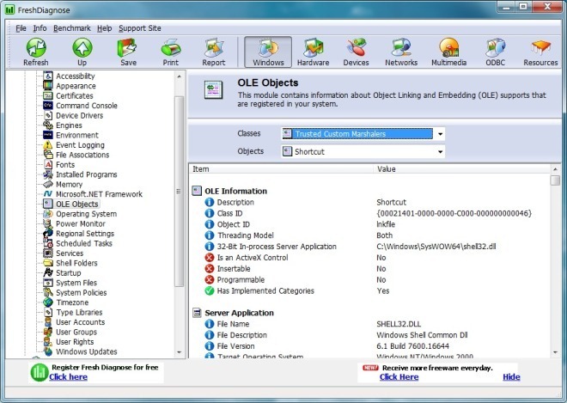Select OLE Objects in the tree
The image size is (567, 403).
coord(76,204)
